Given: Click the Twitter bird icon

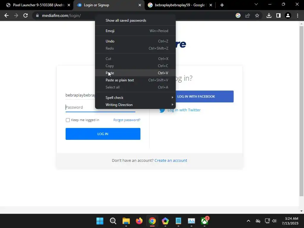Looking at the screenshot, I should point(162,110).
